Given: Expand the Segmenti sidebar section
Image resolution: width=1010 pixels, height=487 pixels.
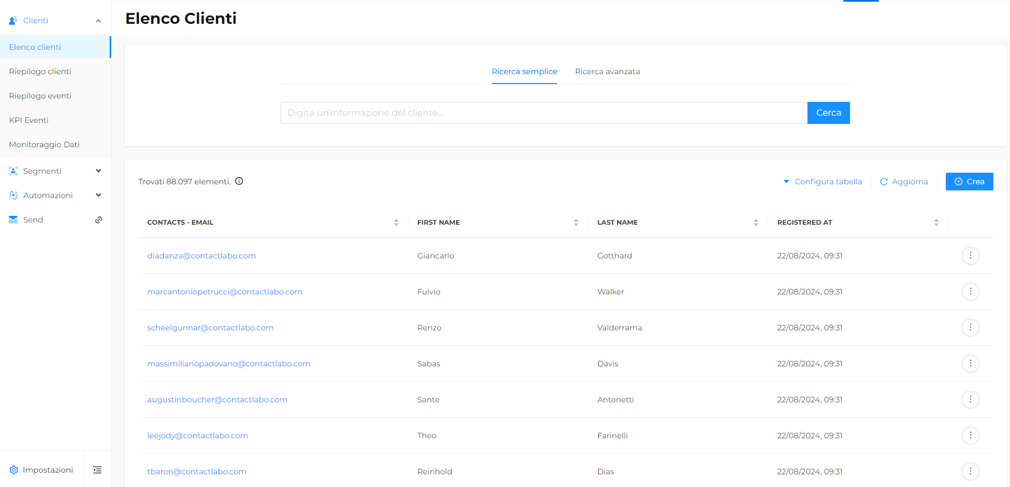Looking at the screenshot, I should tap(99, 171).
